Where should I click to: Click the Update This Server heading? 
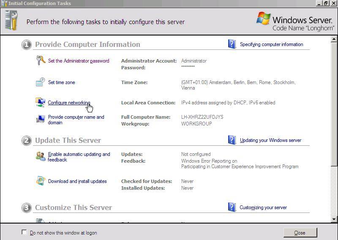coord(68,140)
